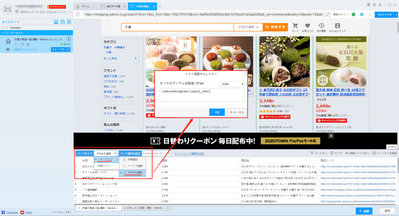The width and height of the screenshot is (399, 216).
Task: Close the coupon banner ad
Action: point(331,136)
